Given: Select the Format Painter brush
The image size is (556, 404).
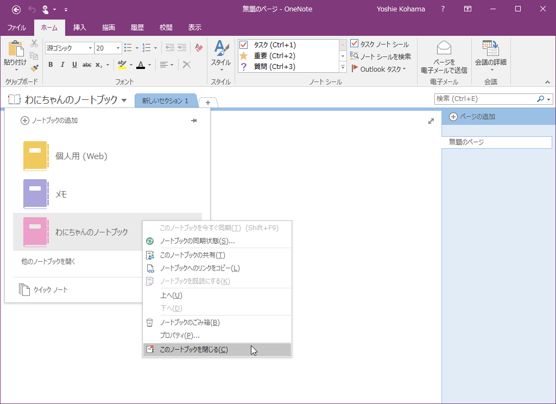Looking at the screenshot, I should point(34,68).
